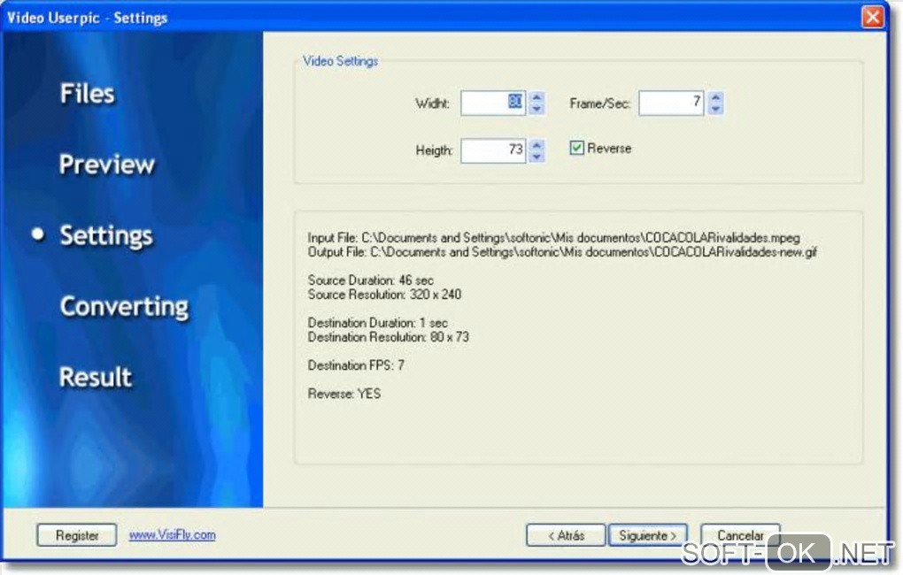The image size is (903, 575).
Task: Proceed with the Siguiente button
Action: 648,535
